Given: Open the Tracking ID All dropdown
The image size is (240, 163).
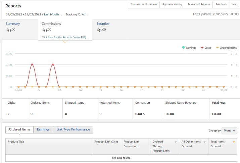Looking at the screenshot, I should (77, 14).
